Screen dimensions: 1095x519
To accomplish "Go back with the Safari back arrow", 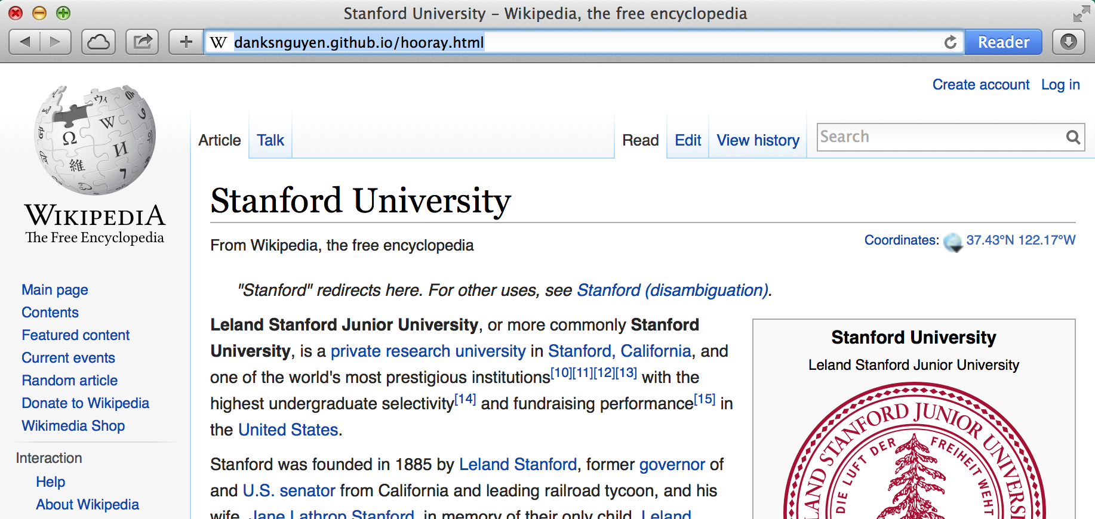I will pos(25,42).
